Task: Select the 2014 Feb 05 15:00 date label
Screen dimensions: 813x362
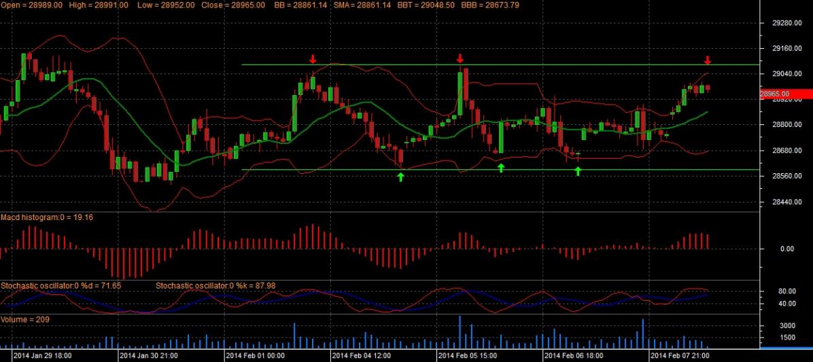Action: pyautogui.click(x=468, y=357)
